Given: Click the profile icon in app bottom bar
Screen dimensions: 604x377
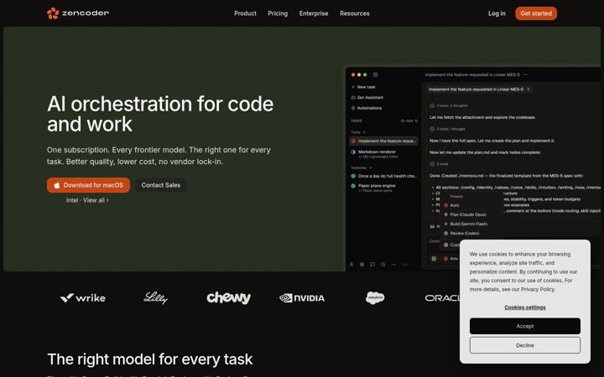Looking at the screenshot, I should click(351, 264).
